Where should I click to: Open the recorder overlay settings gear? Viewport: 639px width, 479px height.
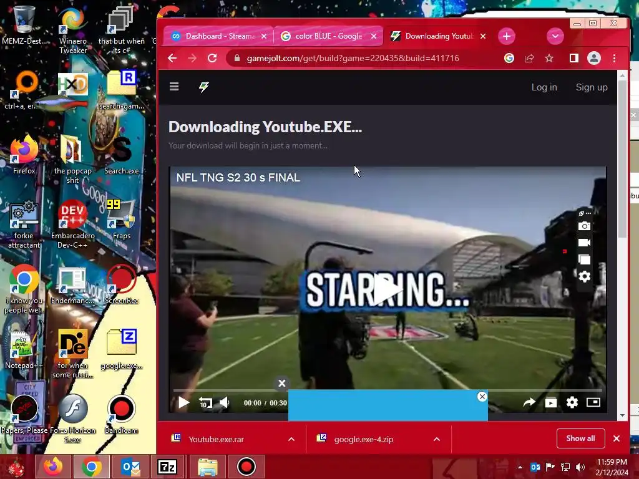point(584,276)
